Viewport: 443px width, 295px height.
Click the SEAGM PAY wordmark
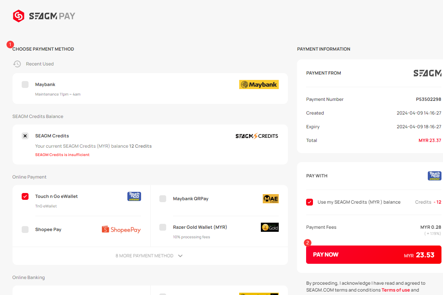(52, 16)
